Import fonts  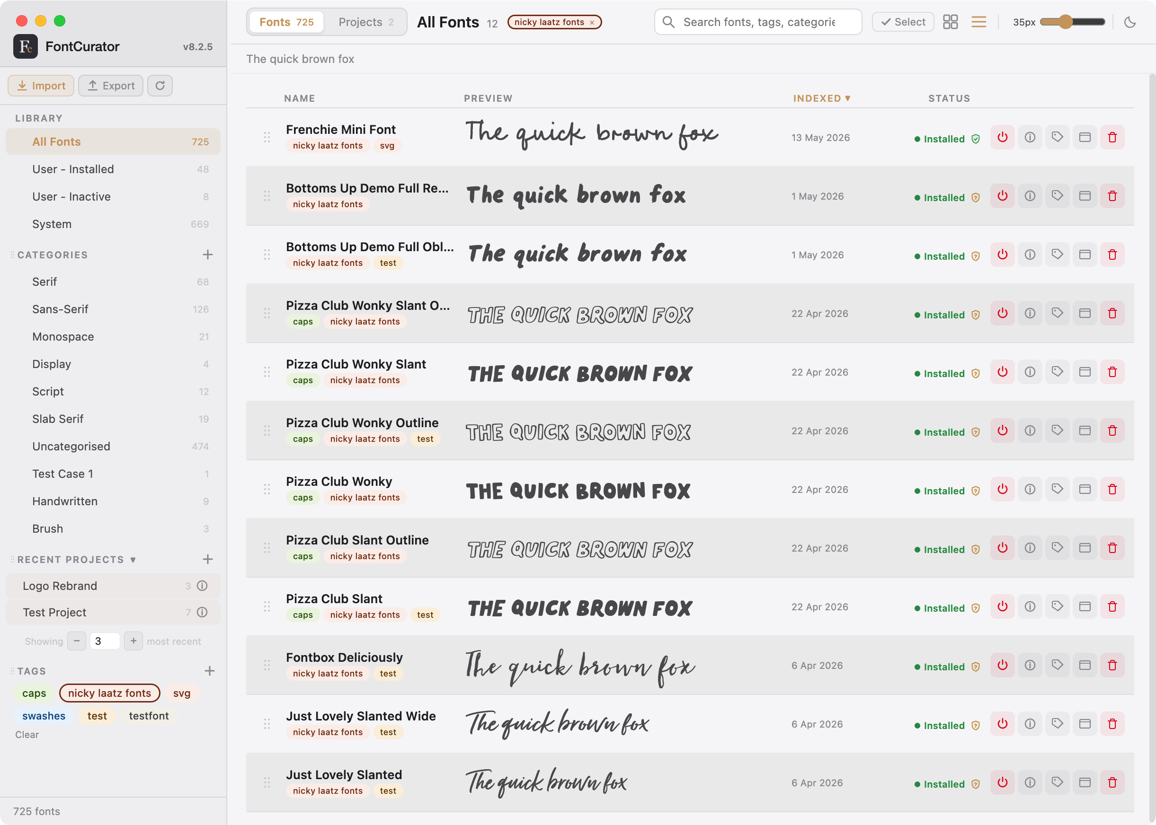[x=41, y=86]
